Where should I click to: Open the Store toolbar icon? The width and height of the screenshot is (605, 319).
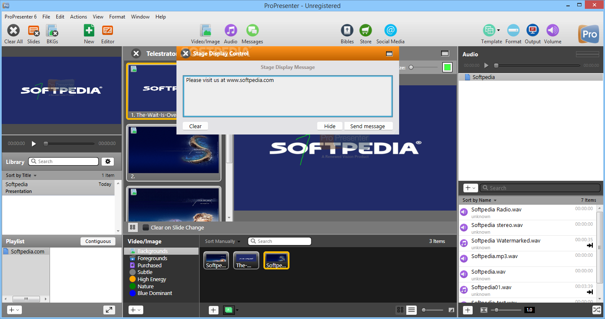click(366, 31)
